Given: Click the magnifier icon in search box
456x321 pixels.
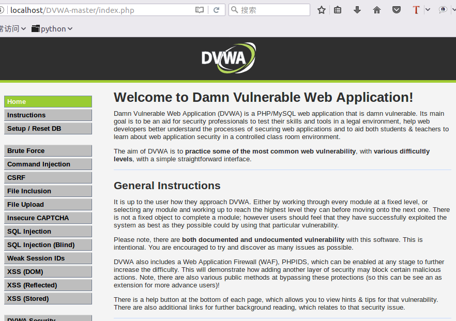Looking at the screenshot, I should point(234,10).
